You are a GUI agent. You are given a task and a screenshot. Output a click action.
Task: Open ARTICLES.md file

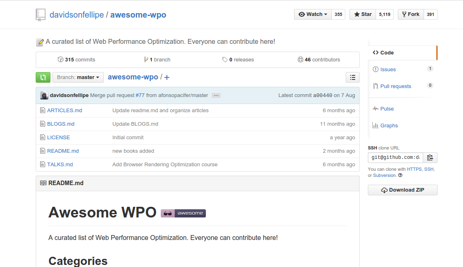pos(65,111)
